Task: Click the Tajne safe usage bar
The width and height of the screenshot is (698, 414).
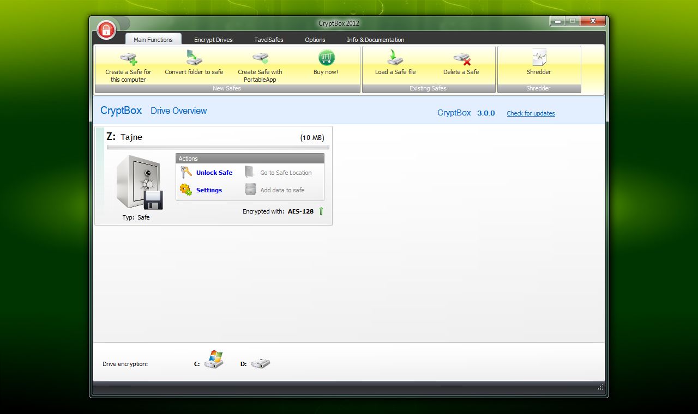Action: click(218, 147)
